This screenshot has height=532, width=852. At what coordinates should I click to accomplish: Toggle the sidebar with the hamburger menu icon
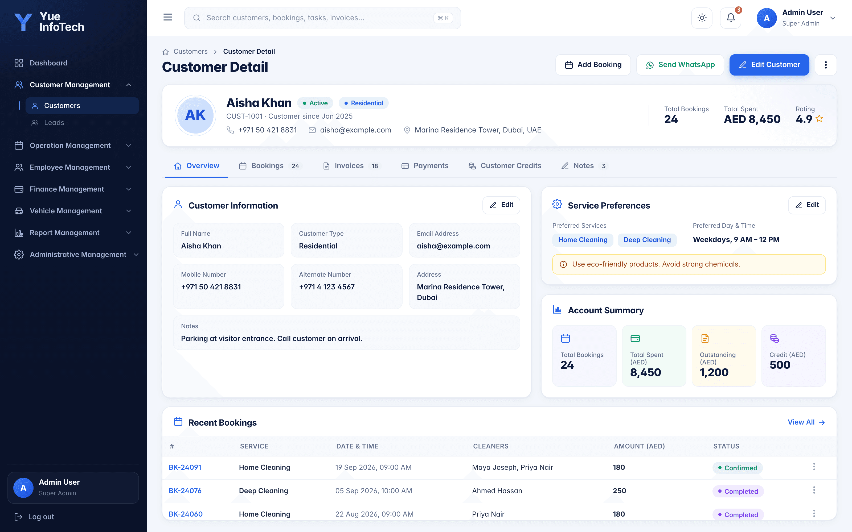(x=167, y=17)
